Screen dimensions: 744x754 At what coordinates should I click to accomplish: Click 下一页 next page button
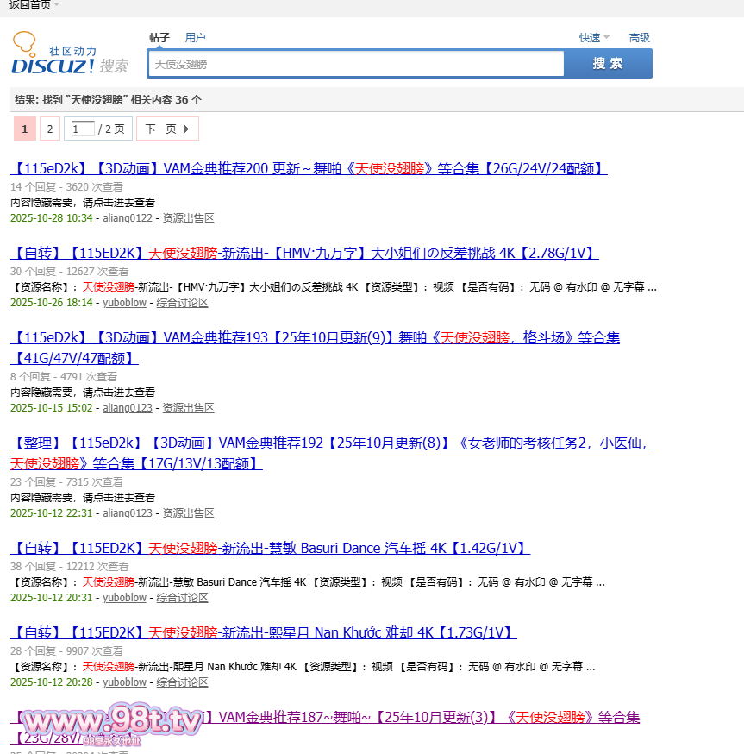pos(167,129)
